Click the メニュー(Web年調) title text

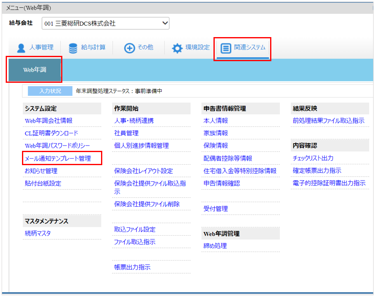[29, 8]
